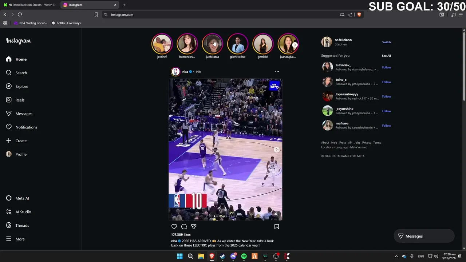
Task: Open Explore in the sidebar
Action: (x=17, y=86)
